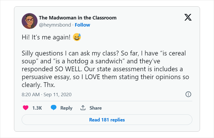
Task: Click the "Hi! It's me again!" line
Action: click(46, 37)
